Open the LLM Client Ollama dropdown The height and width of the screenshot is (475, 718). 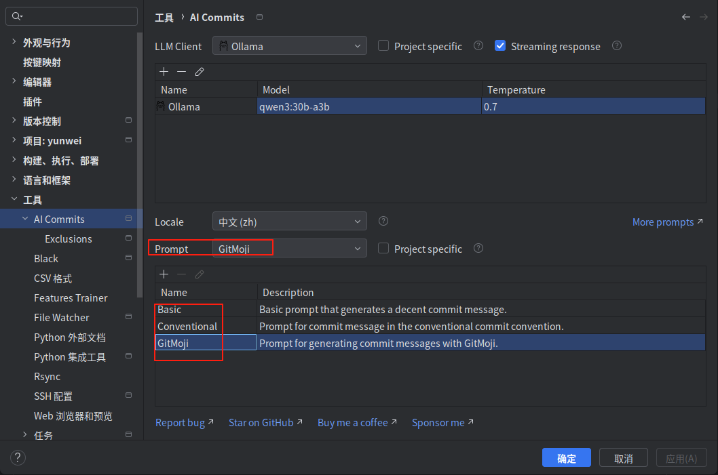click(289, 45)
